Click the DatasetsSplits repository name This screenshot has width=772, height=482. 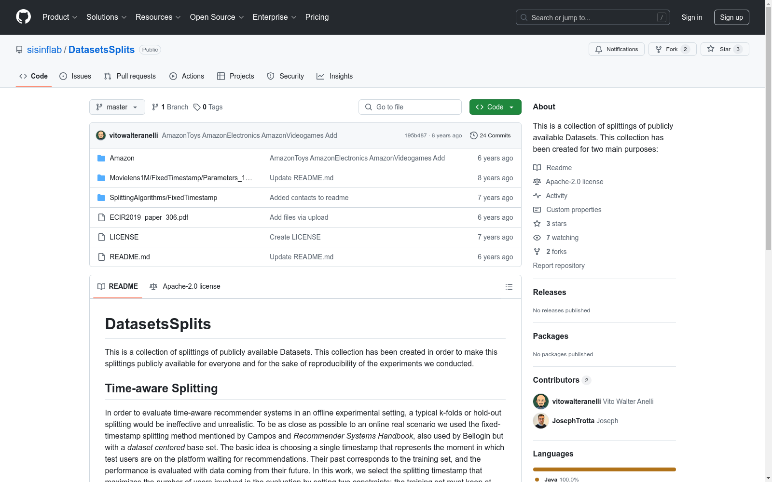coord(101,50)
